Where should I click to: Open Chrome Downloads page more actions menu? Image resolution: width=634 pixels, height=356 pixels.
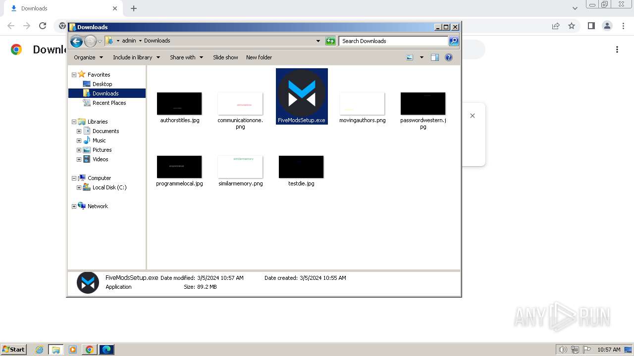pyautogui.click(x=617, y=49)
